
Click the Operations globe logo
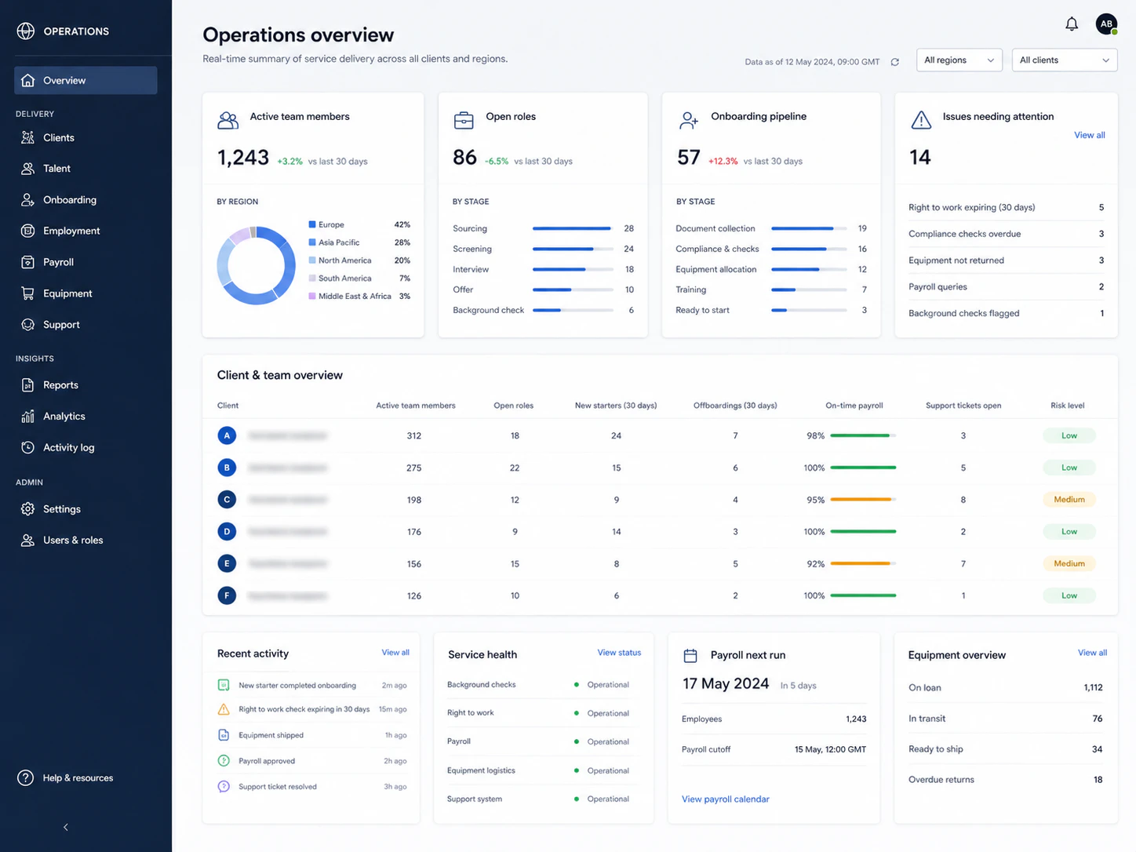click(x=26, y=31)
